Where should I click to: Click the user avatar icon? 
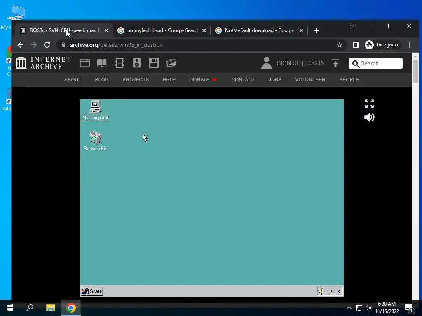pos(267,63)
